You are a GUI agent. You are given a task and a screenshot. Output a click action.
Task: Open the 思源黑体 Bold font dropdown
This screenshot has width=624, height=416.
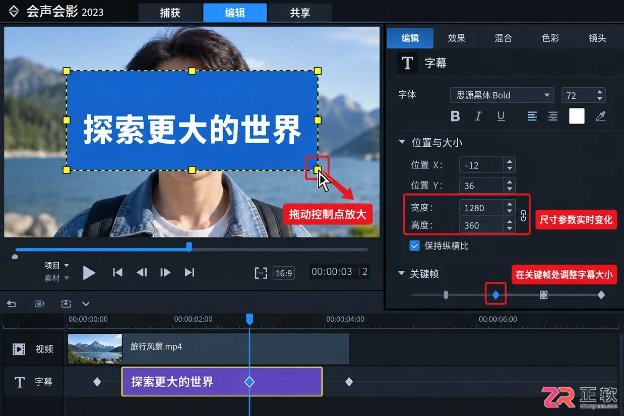(502, 95)
